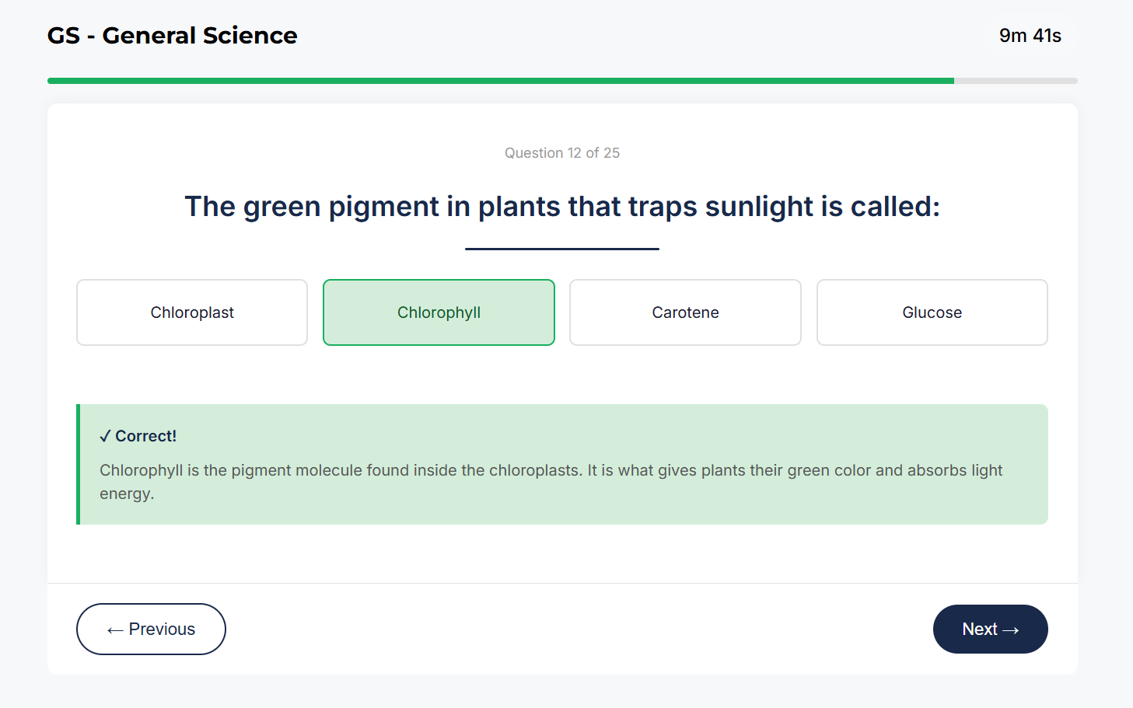The height and width of the screenshot is (708, 1133).
Task: Click the green left border of feedback box
Action: click(79, 464)
